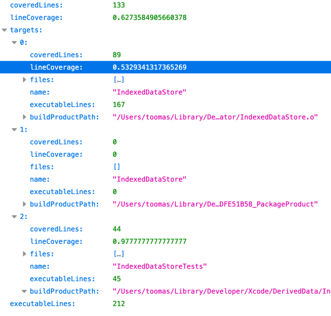
Task: Click the targets key label
Action: (x=26, y=30)
